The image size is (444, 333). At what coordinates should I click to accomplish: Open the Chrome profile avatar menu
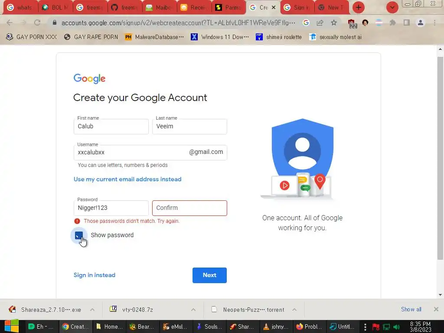(421, 23)
